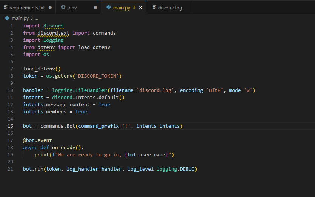This screenshot has height=197, width=315.
Task: Click the mode 'w' string
Action: coord(248,90)
